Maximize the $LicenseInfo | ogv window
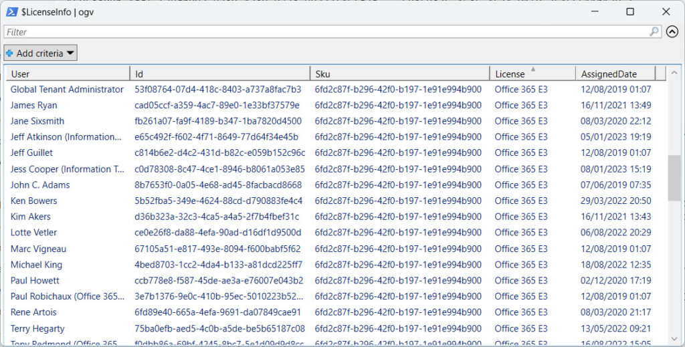 click(630, 12)
